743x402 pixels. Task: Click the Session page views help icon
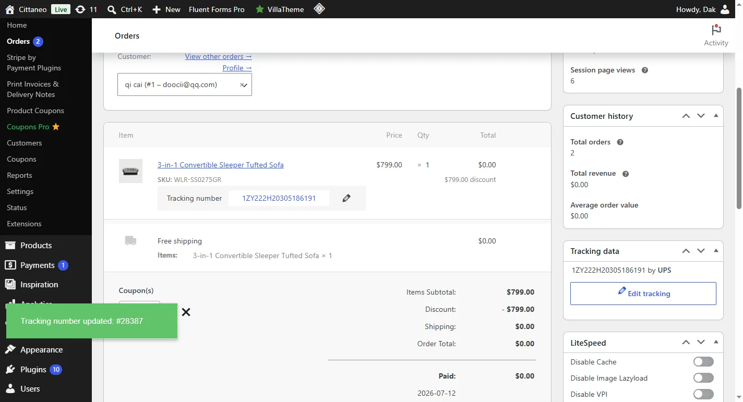[x=645, y=70]
